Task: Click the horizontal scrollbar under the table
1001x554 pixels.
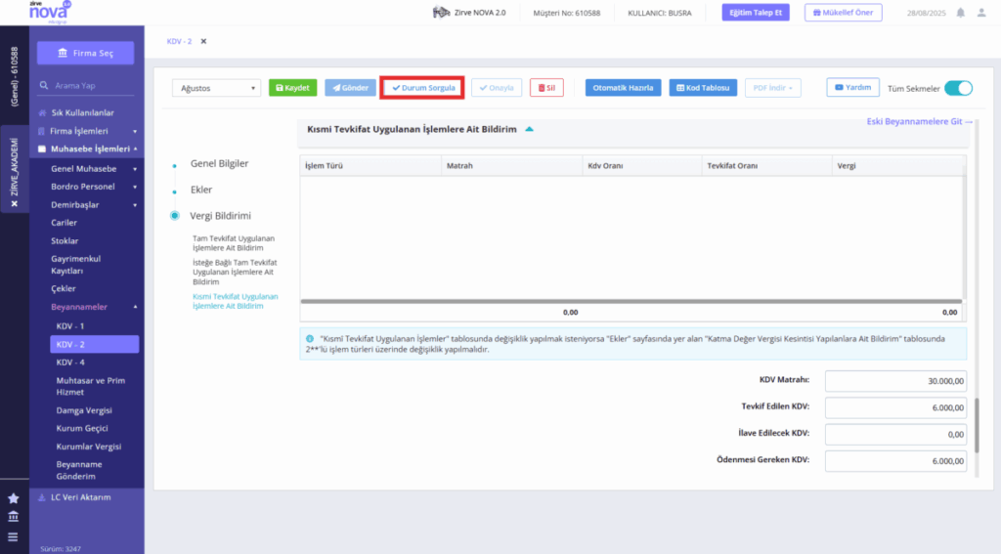Action: point(631,301)
